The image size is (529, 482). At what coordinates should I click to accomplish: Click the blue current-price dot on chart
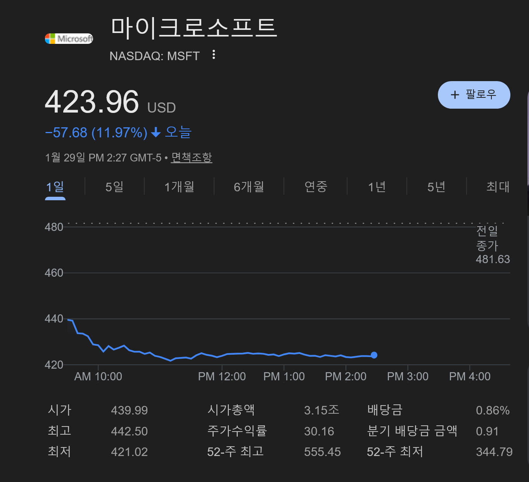coord(374,355)
